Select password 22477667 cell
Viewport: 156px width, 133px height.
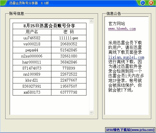click(69, 80)
